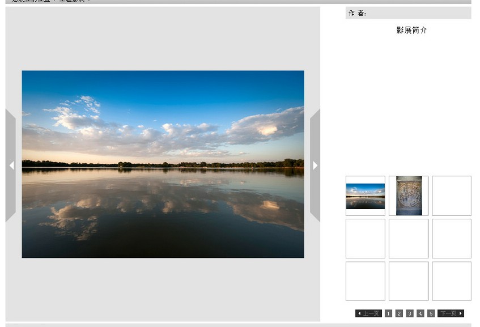Go to previous photo with left arrow
The image size is (480, 327).
(x=11, y=165)
